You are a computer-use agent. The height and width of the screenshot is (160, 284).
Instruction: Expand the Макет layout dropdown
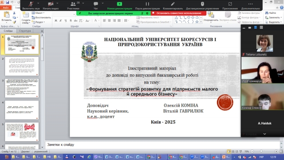(x=38, y=13)
